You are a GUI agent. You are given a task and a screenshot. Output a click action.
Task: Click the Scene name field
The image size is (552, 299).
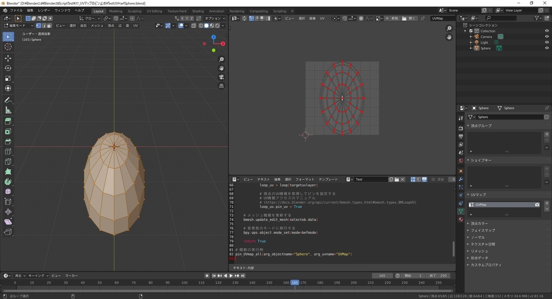[464, 10]
